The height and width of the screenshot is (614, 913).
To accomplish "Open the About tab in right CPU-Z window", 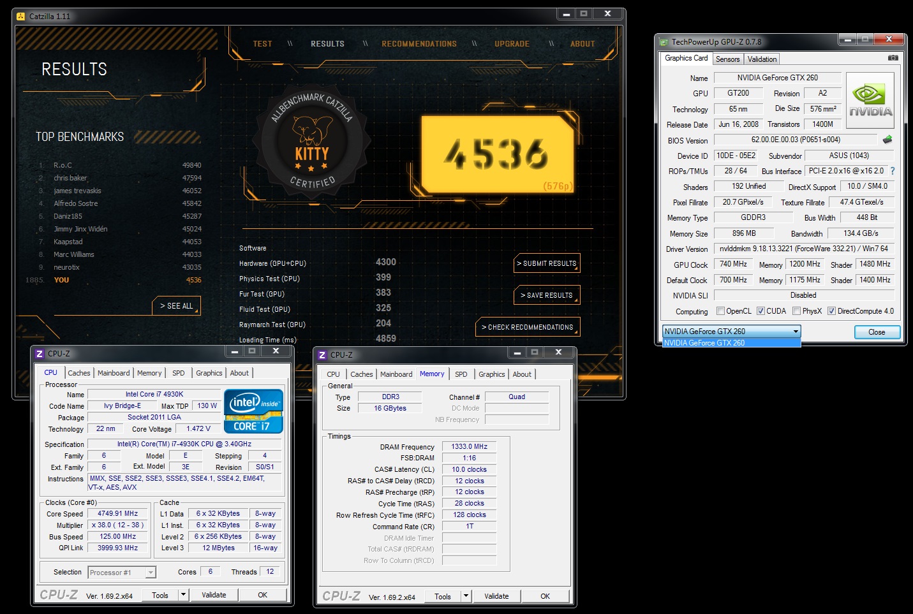I will [522, 374].
